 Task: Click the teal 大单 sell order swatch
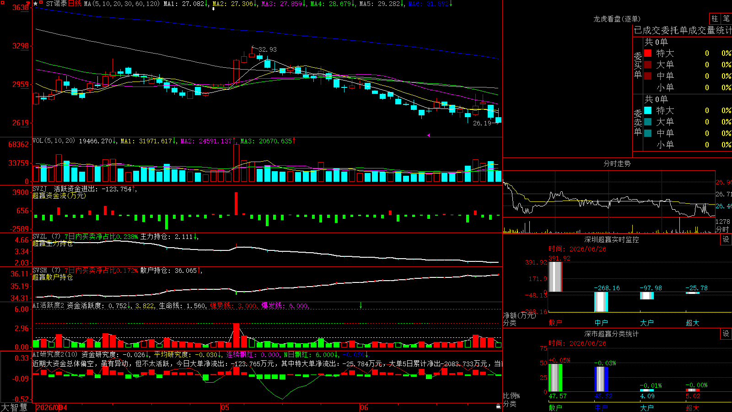pos(648,122)
